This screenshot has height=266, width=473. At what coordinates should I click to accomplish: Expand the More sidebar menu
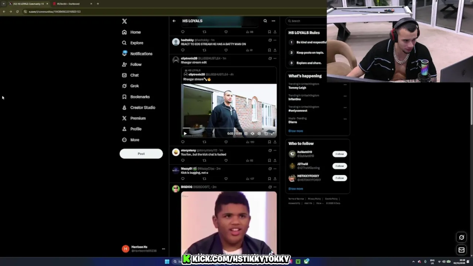pos(131,140)
